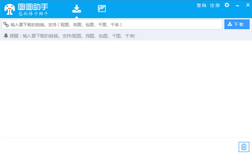Switch to the download tab icon
252x155 pixels.
pos(77,9)
